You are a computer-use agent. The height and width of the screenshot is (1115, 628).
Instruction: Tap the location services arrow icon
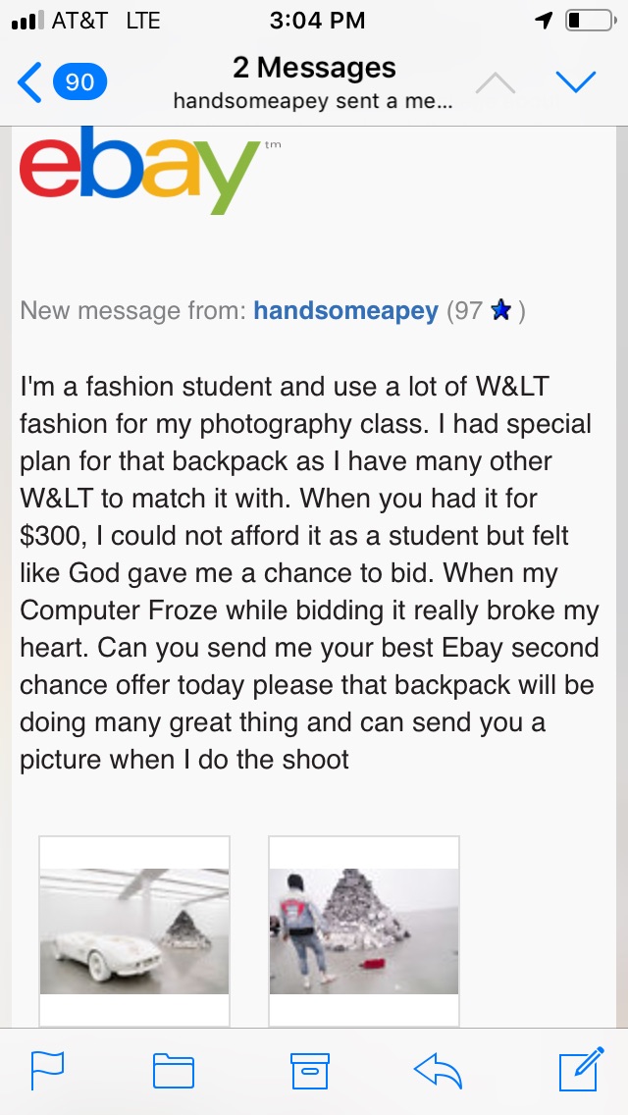[x=544, y=21]
